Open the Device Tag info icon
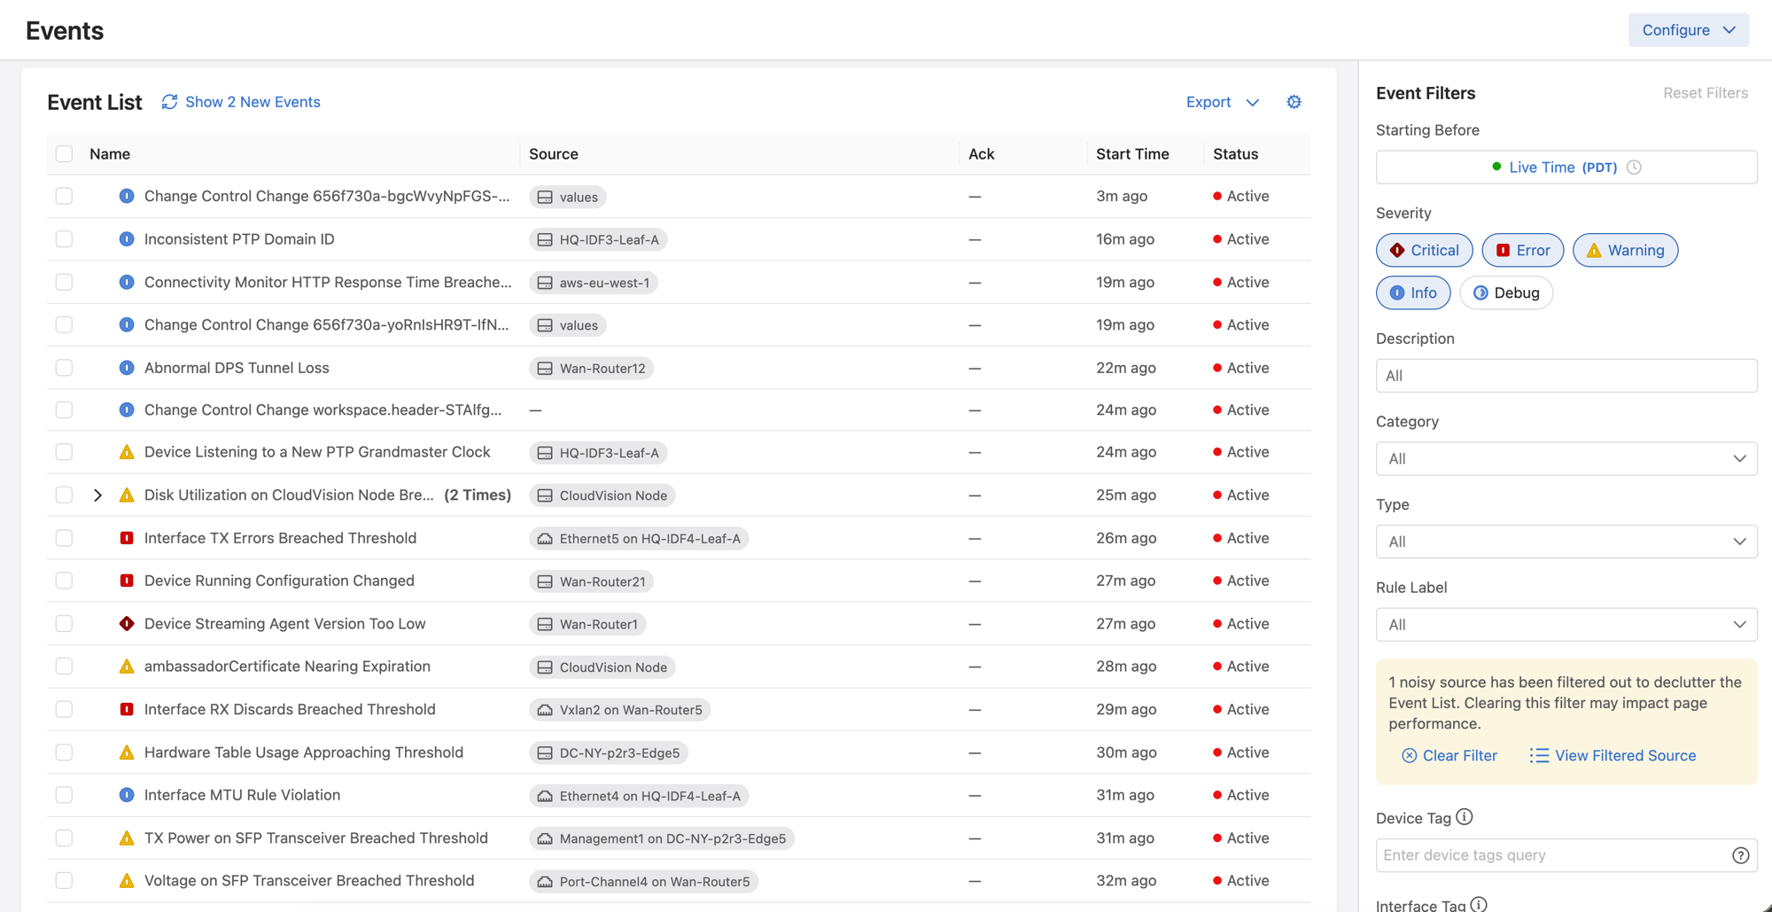This screenshot has width=1772, height=912. tap(1465, 817)
